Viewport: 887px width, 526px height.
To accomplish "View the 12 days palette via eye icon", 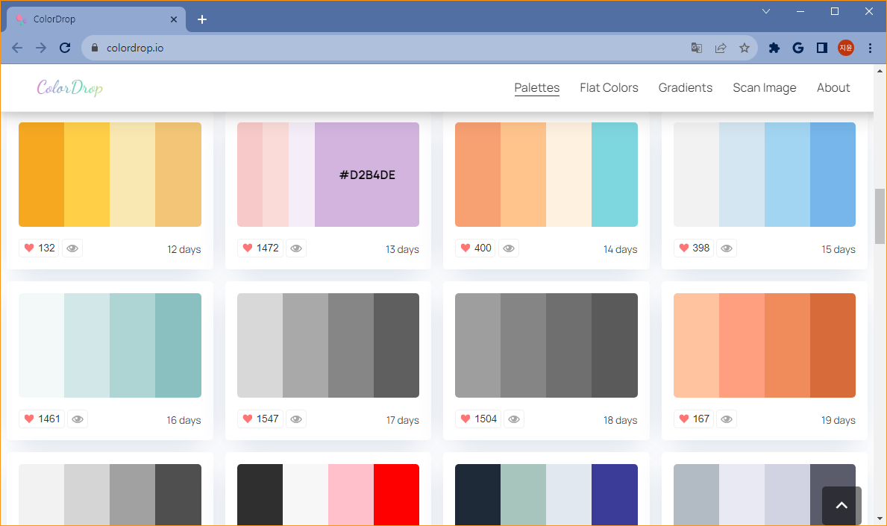I will click(x=72, y=248).
